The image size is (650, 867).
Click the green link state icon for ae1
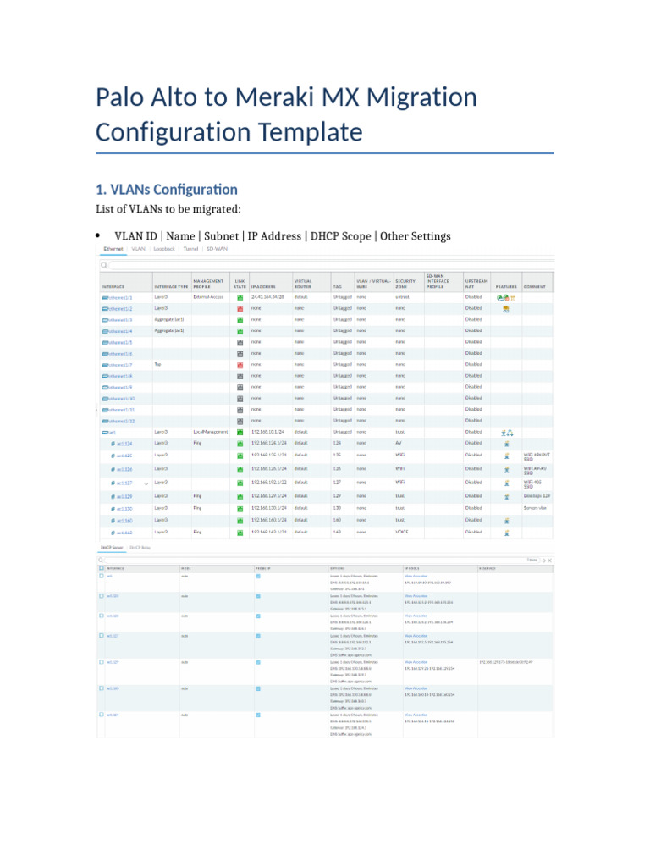pyautogui.click(x=240, y=432)
